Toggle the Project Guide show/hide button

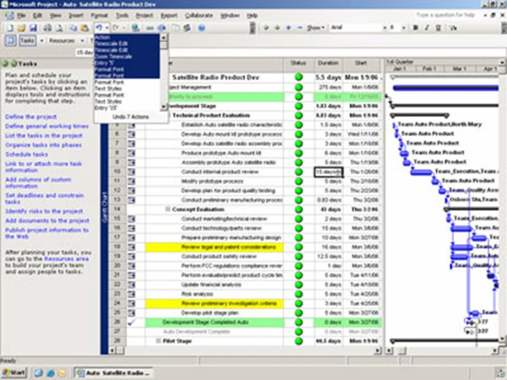(10, 41)
